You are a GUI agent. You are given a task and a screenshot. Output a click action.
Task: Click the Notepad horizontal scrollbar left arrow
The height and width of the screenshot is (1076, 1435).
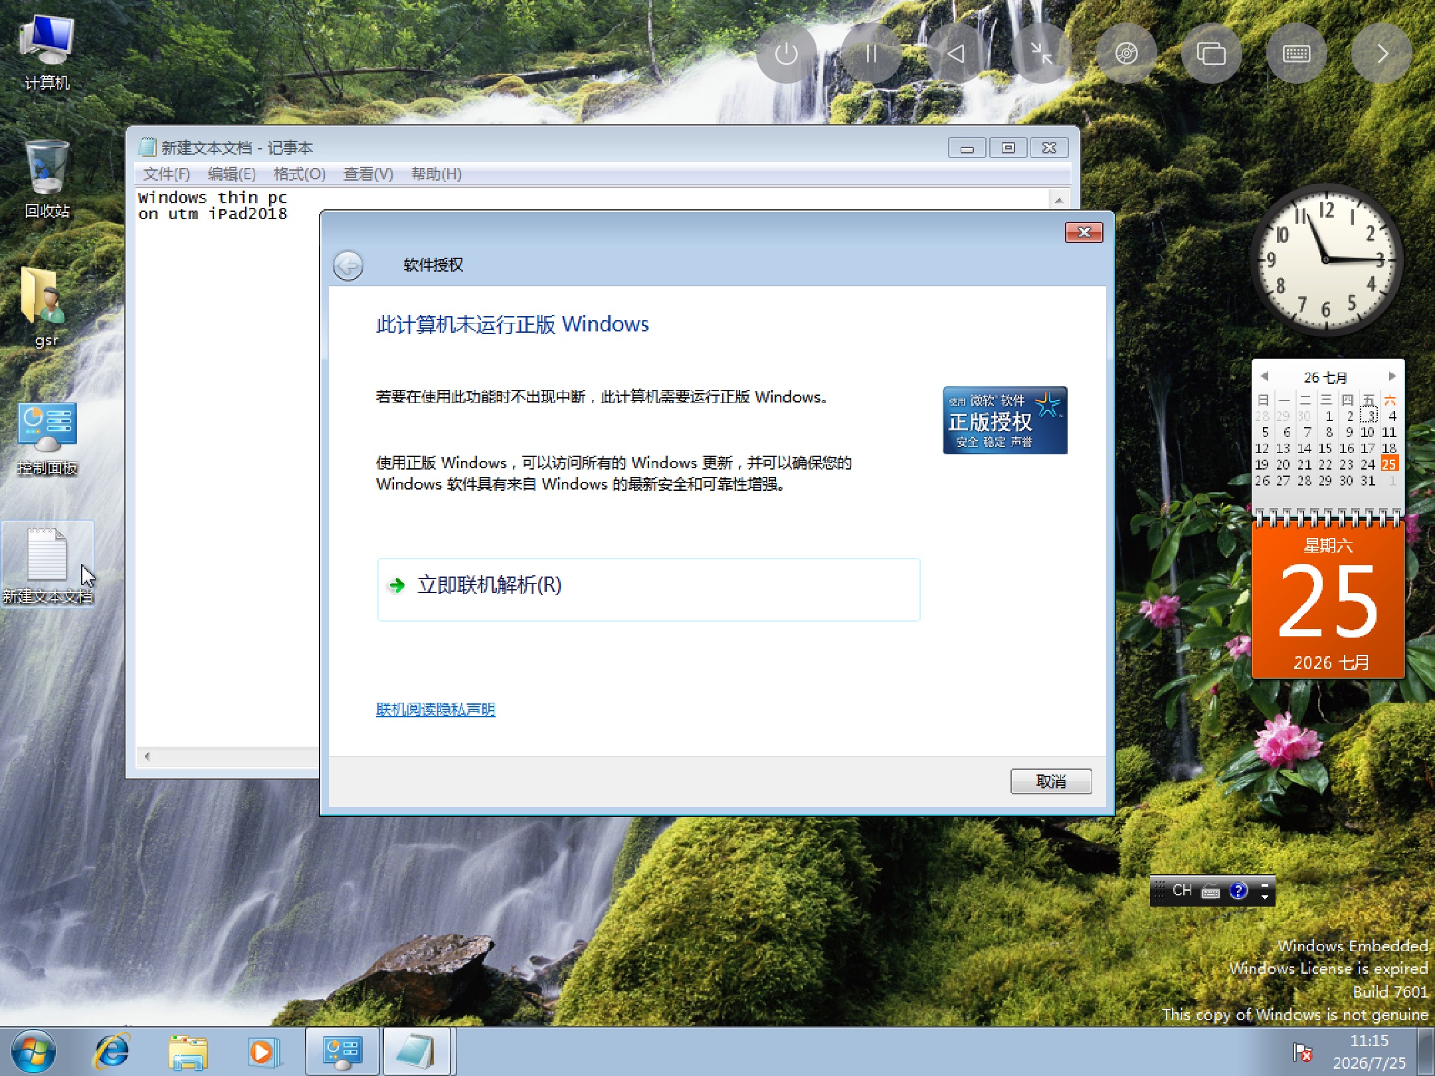pos(147,757)
